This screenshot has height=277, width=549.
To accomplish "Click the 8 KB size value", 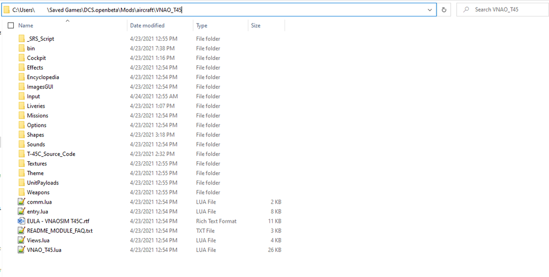I will [276, 212].
